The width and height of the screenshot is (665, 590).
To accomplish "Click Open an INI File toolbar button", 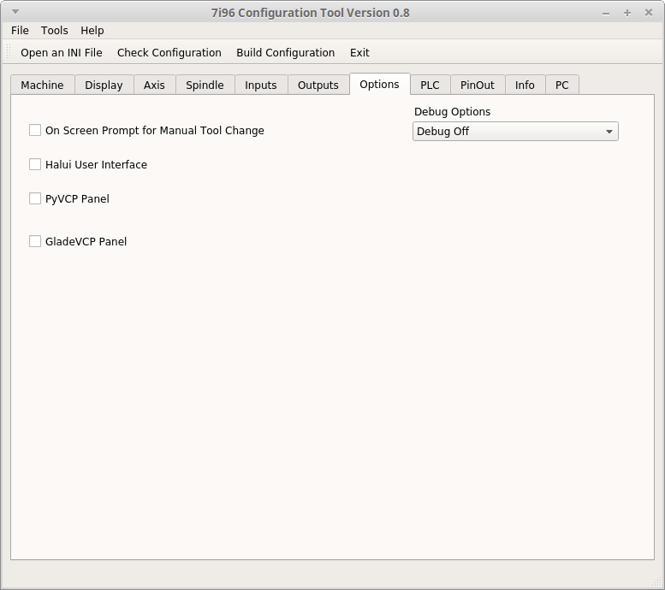I will (62, 52).
